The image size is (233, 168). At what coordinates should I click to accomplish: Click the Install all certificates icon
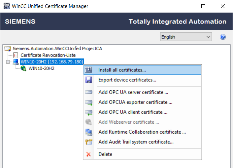pos(88,70)
